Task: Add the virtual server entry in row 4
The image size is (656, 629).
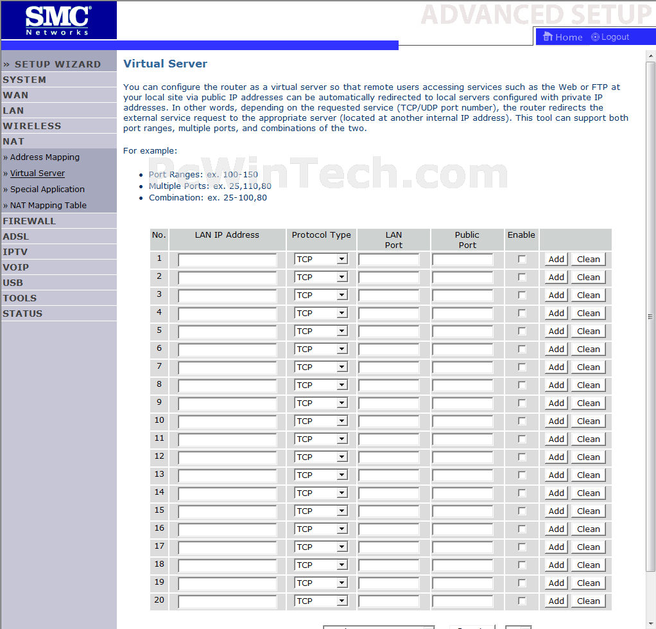Action: point(556,314)
